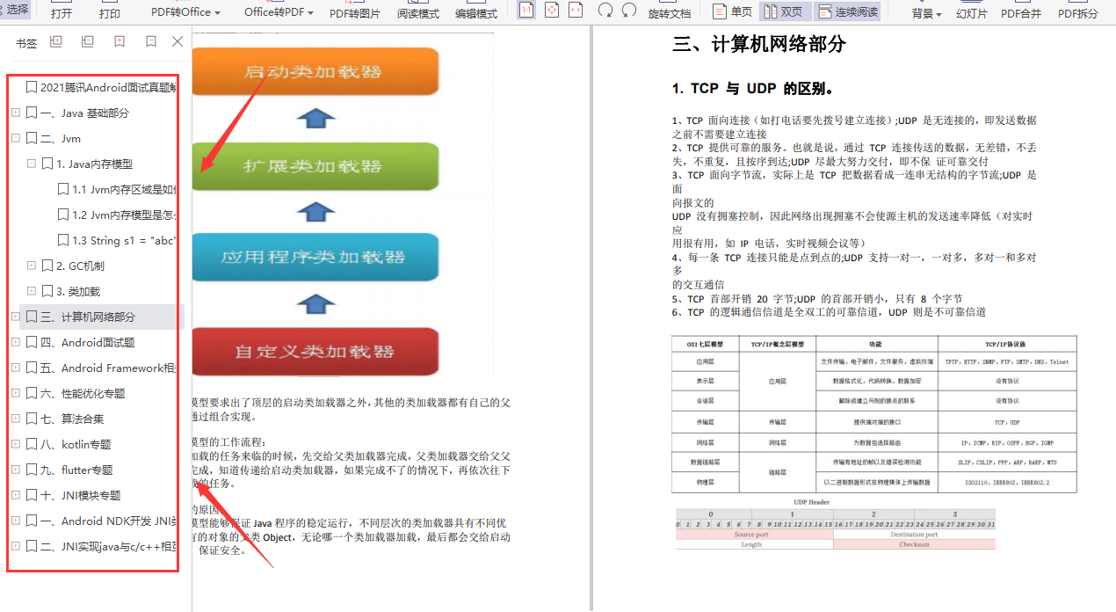This screenshot has width=1116, height=612.
Task: Open bookmark 2021腾讯Android面试真题解析
Action: point(102,87)
